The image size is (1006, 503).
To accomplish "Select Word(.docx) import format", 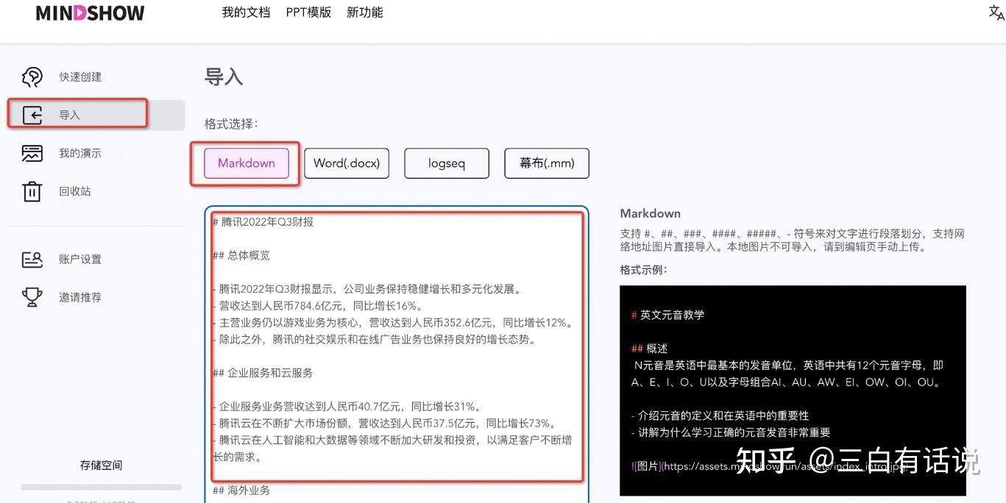I will [x=346, y=163].
